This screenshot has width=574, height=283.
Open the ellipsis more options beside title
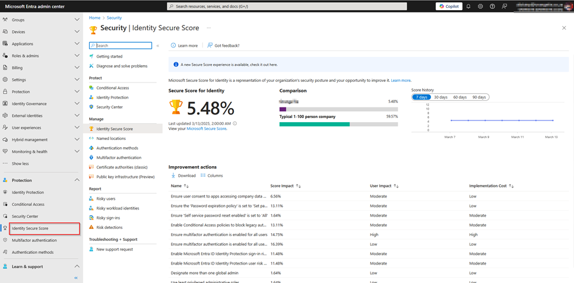[x=209, y=28]
